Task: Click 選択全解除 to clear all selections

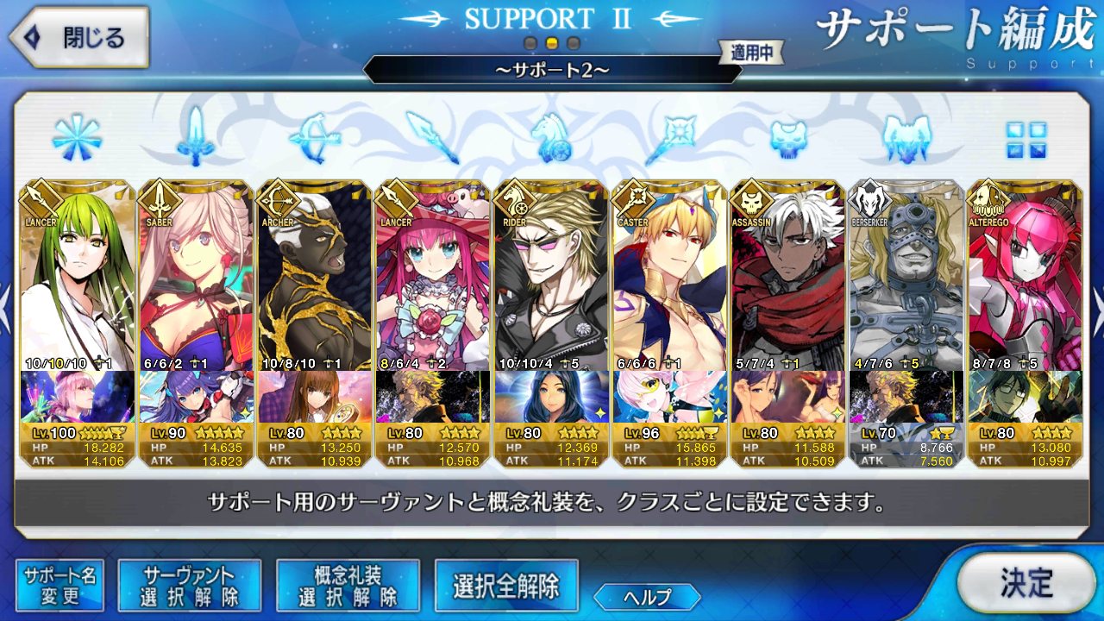Action: click(x=506, y=586)
